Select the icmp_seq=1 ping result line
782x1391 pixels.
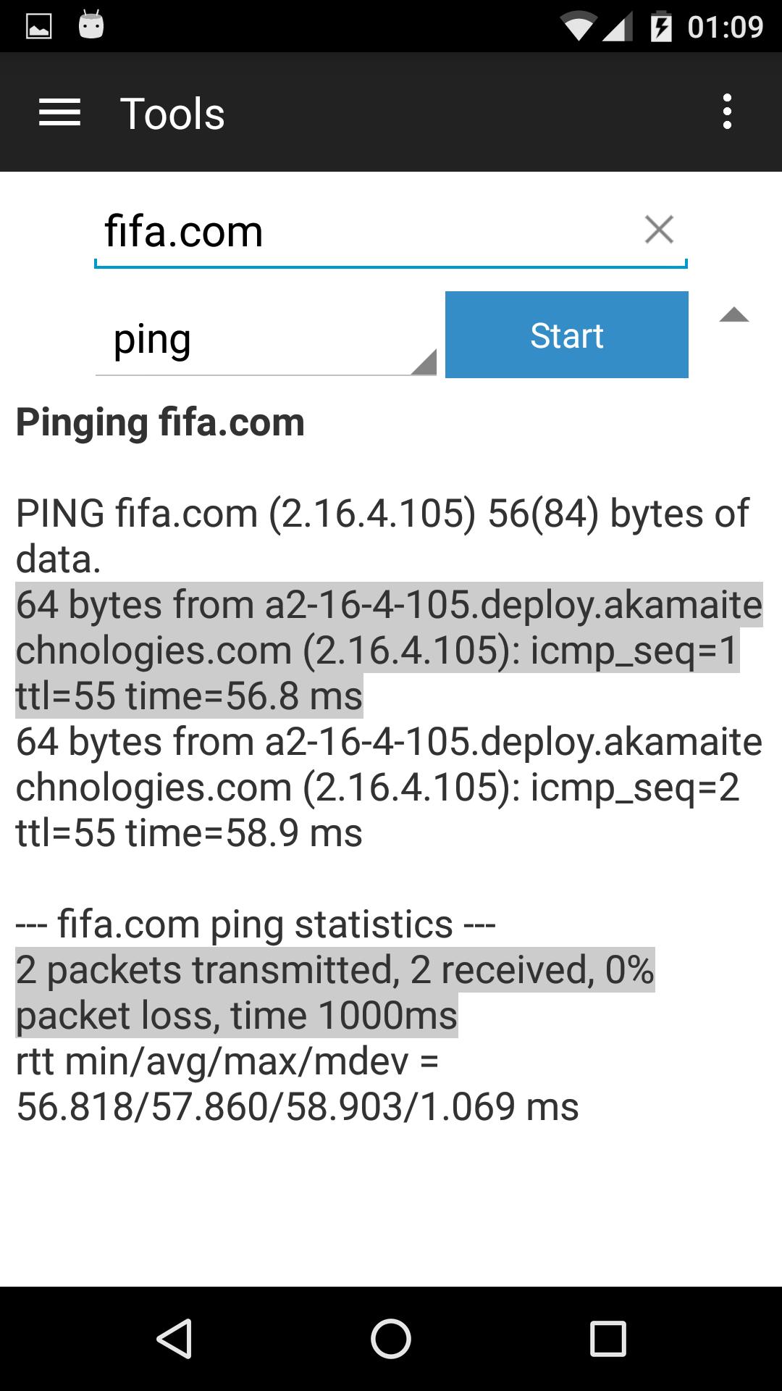click(390, 650)
